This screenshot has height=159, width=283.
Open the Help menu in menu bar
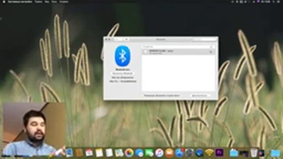(64, 2)
